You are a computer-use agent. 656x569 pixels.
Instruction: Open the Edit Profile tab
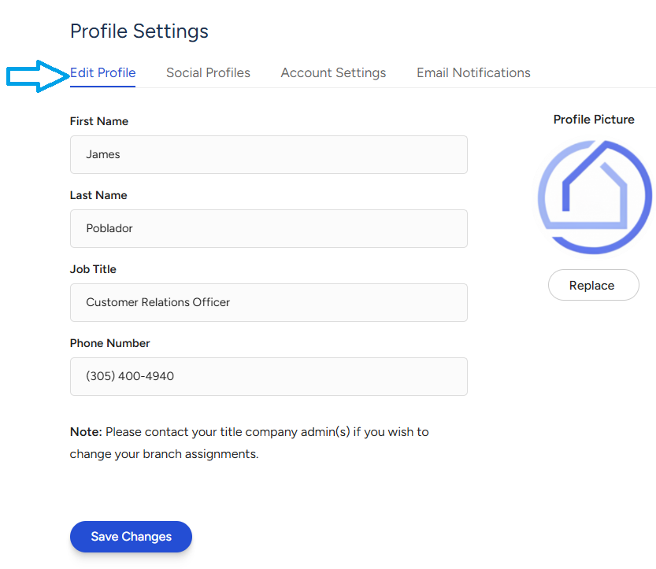tap(102, 73)
